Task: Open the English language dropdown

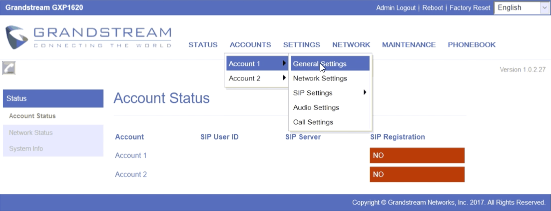Action: pos(522,7)
